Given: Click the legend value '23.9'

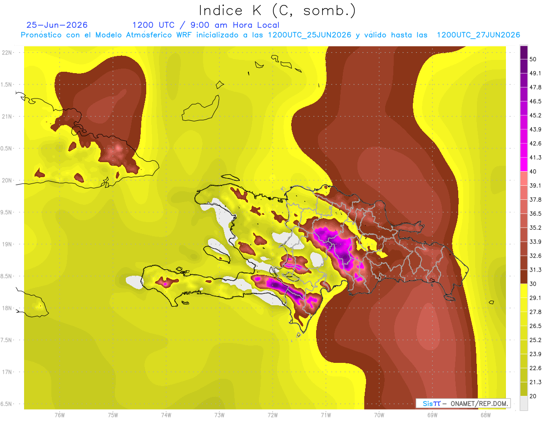Looking at the screenshot, I should pos(535,354).
